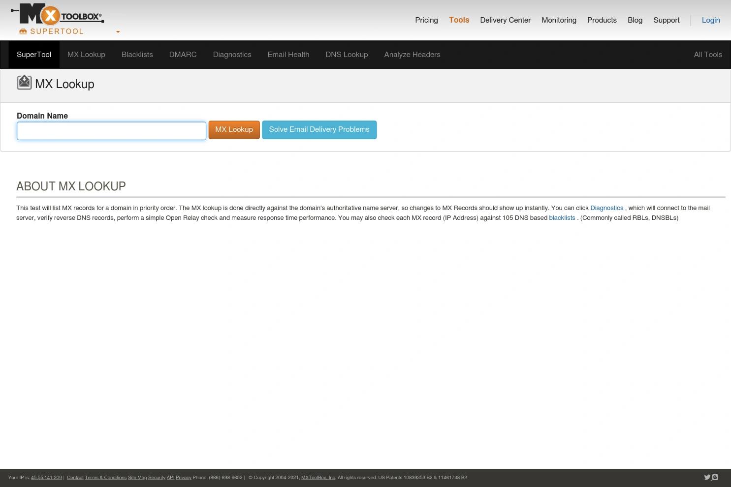Click the MxToolbox logo

(x=57, y=14)
